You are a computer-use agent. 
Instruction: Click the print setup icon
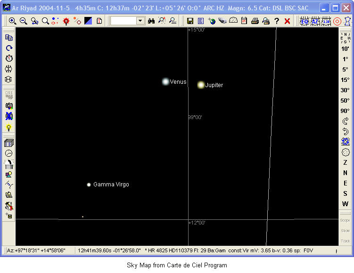pos(266,21)
